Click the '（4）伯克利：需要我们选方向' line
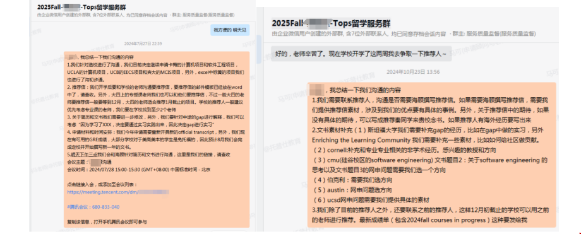 coord(352,180)
